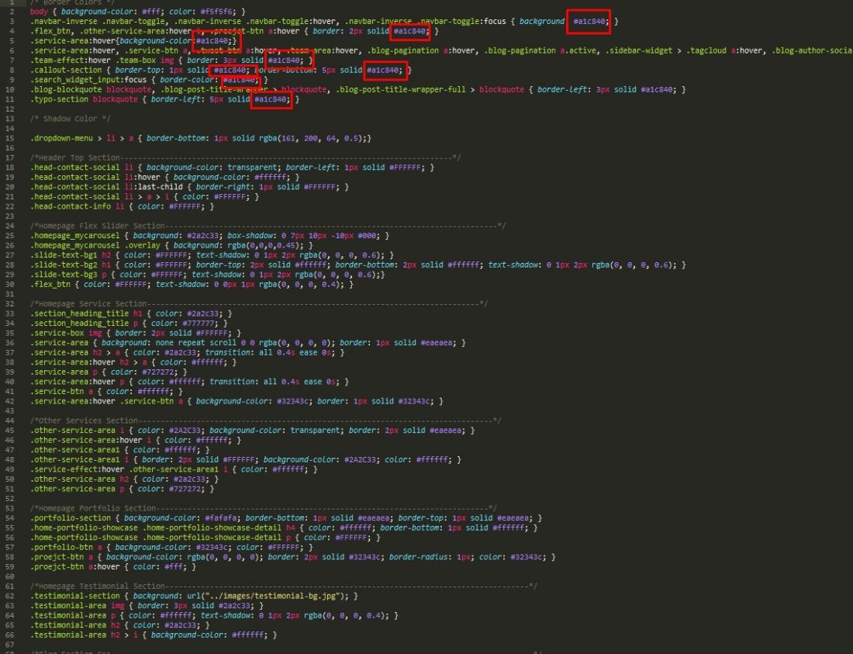This screenshot has height=654, width=853.
Task: Click the "body" selector on line 2
Action: [39, 12]
